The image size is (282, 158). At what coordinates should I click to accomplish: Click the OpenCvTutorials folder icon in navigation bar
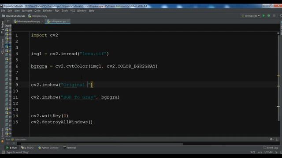[x=4, y=16]
